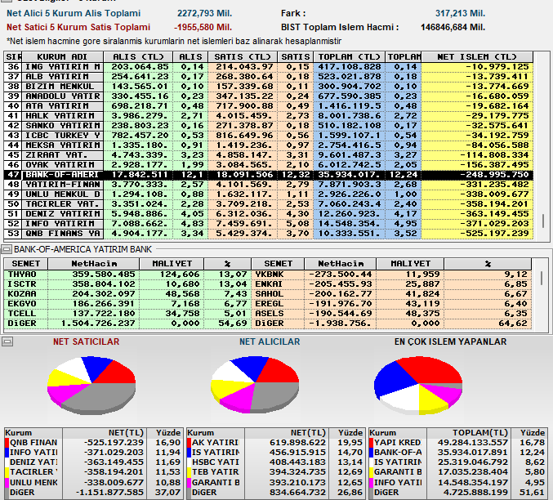Select row 49 UNLU MENKUL D
The width and height of the screenshot is (553, 500).
pyautogui.click(x=269, y=194)
